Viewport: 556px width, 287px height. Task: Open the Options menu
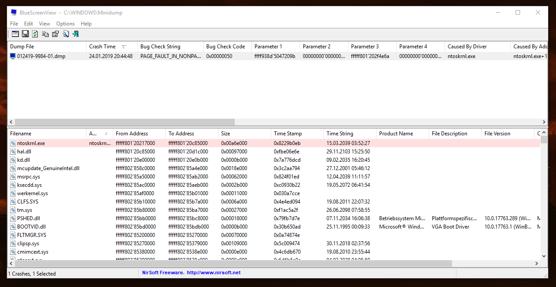tap(65, 24)
